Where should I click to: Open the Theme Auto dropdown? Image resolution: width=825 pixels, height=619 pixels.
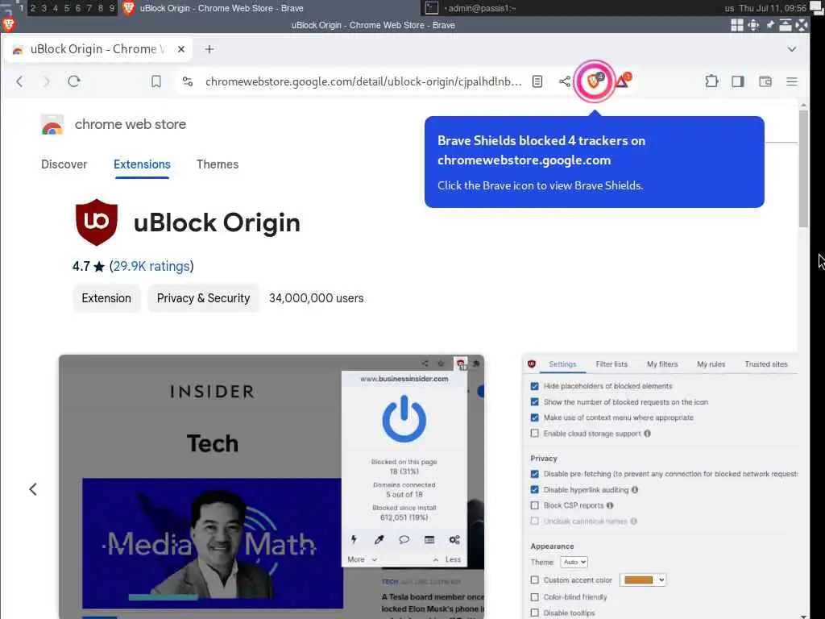point(574,562)
